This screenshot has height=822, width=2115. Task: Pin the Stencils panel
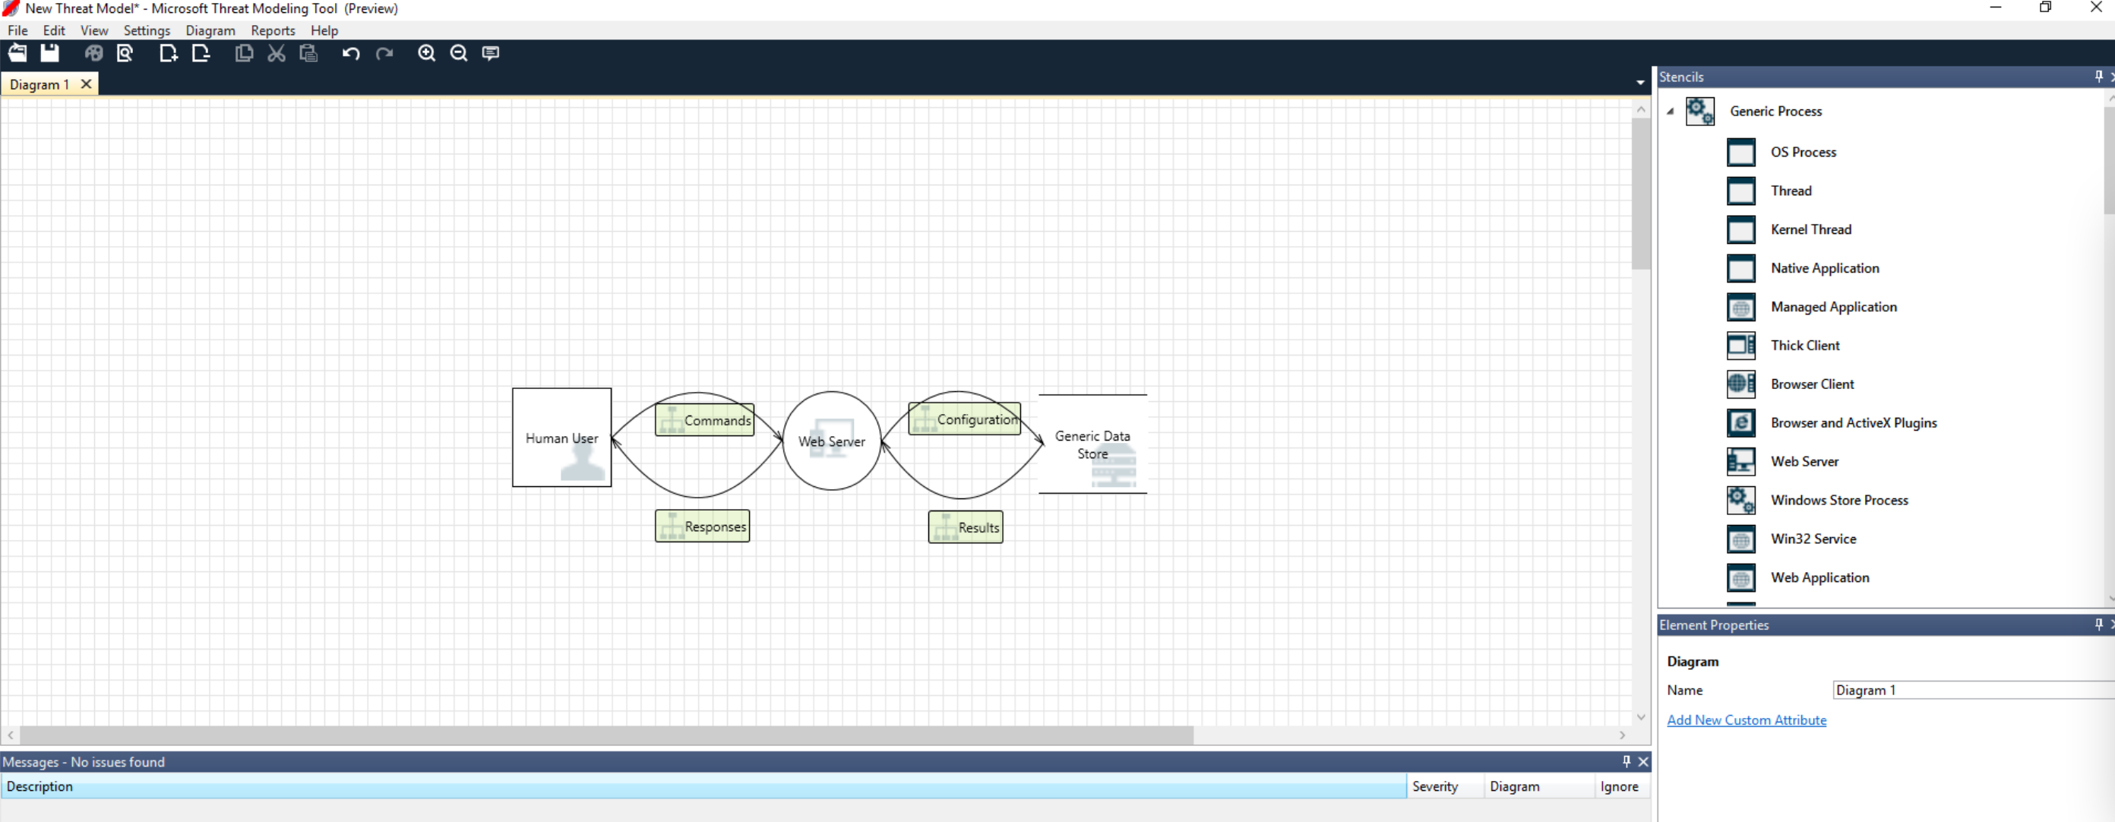(x=2098, y=77)
